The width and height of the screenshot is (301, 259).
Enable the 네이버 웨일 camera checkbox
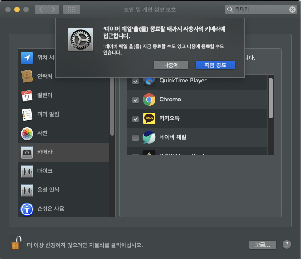click(x=136, y=137)
